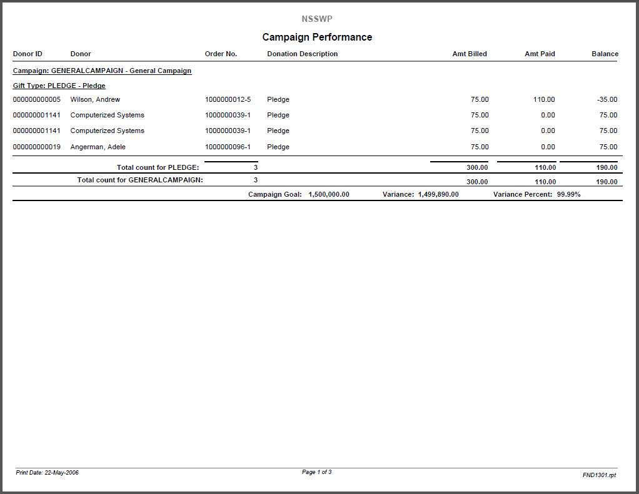Click Total count for PLEDGE label
Viewport: 639px width, 494px height.
point(158,167)
